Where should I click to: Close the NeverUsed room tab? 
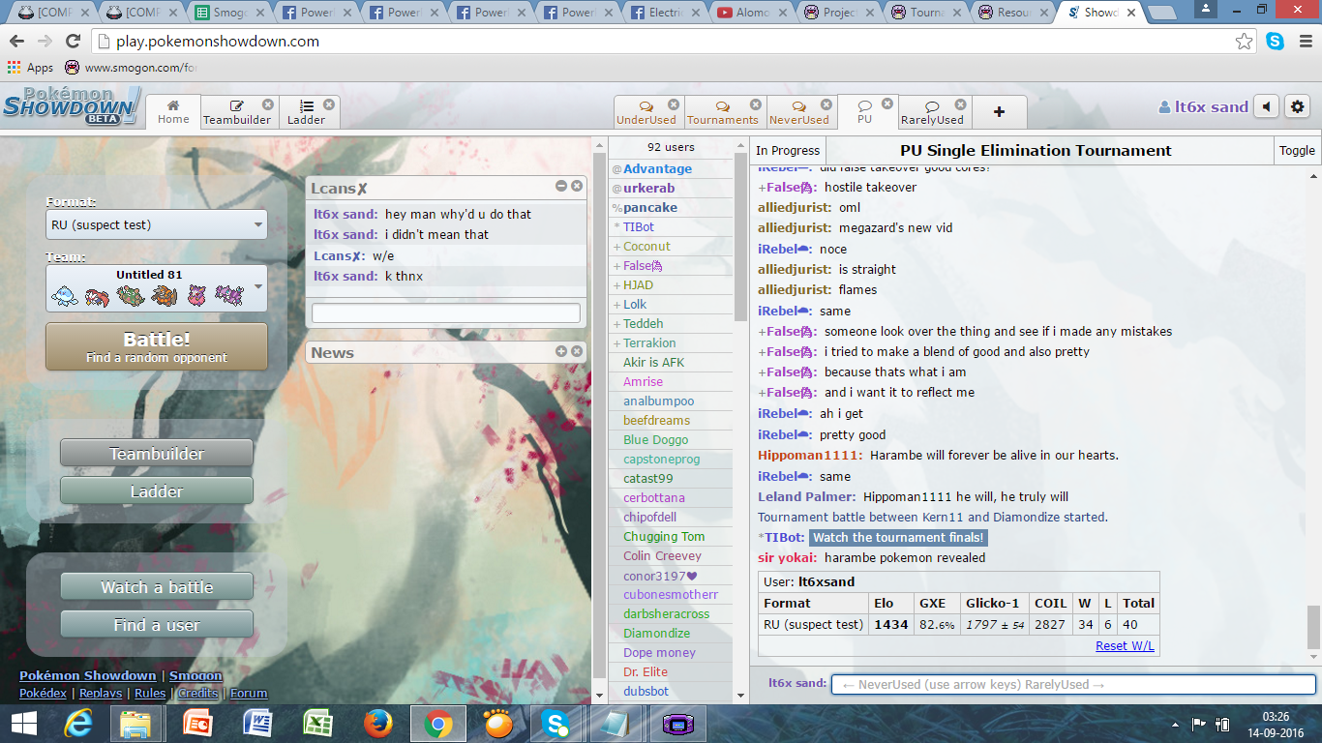coord(826,104)
